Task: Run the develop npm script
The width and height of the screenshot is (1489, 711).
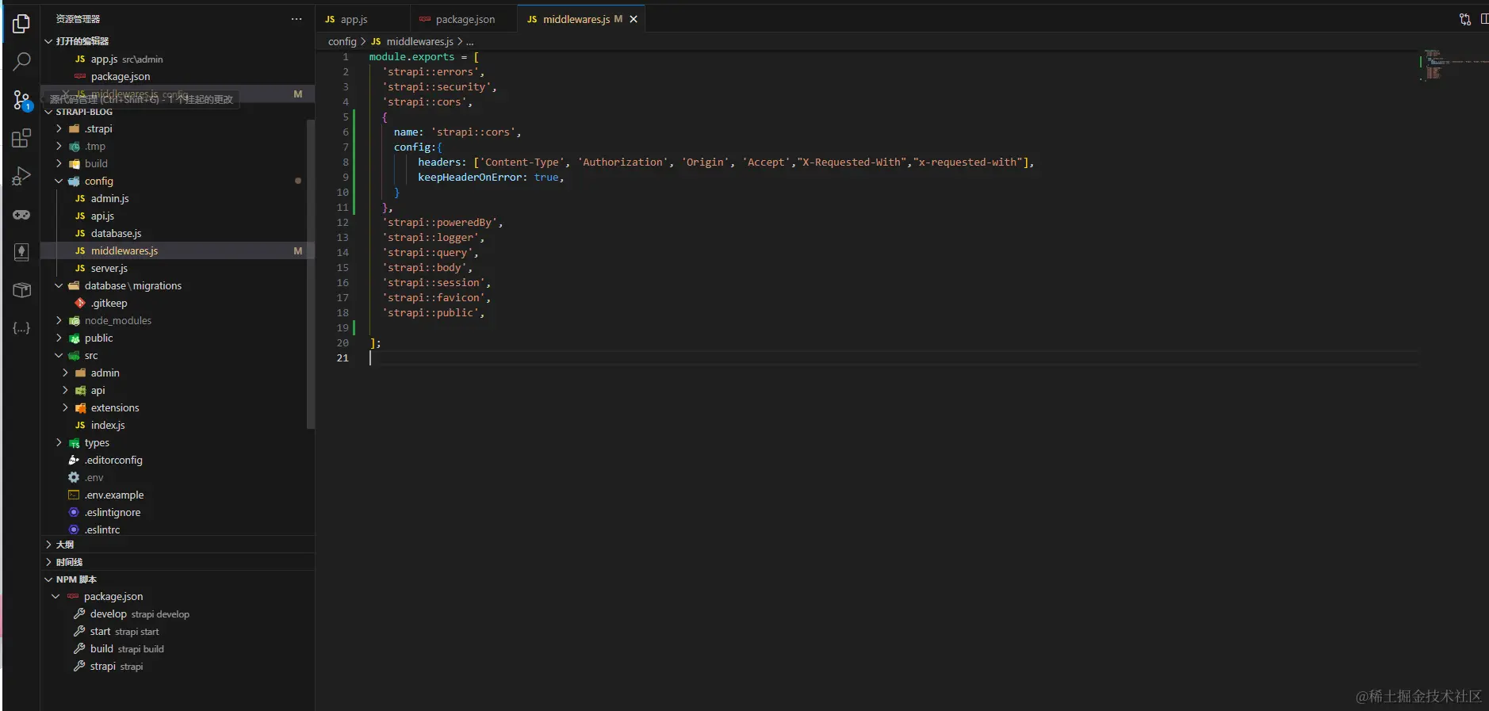Action: coord(178,614)
